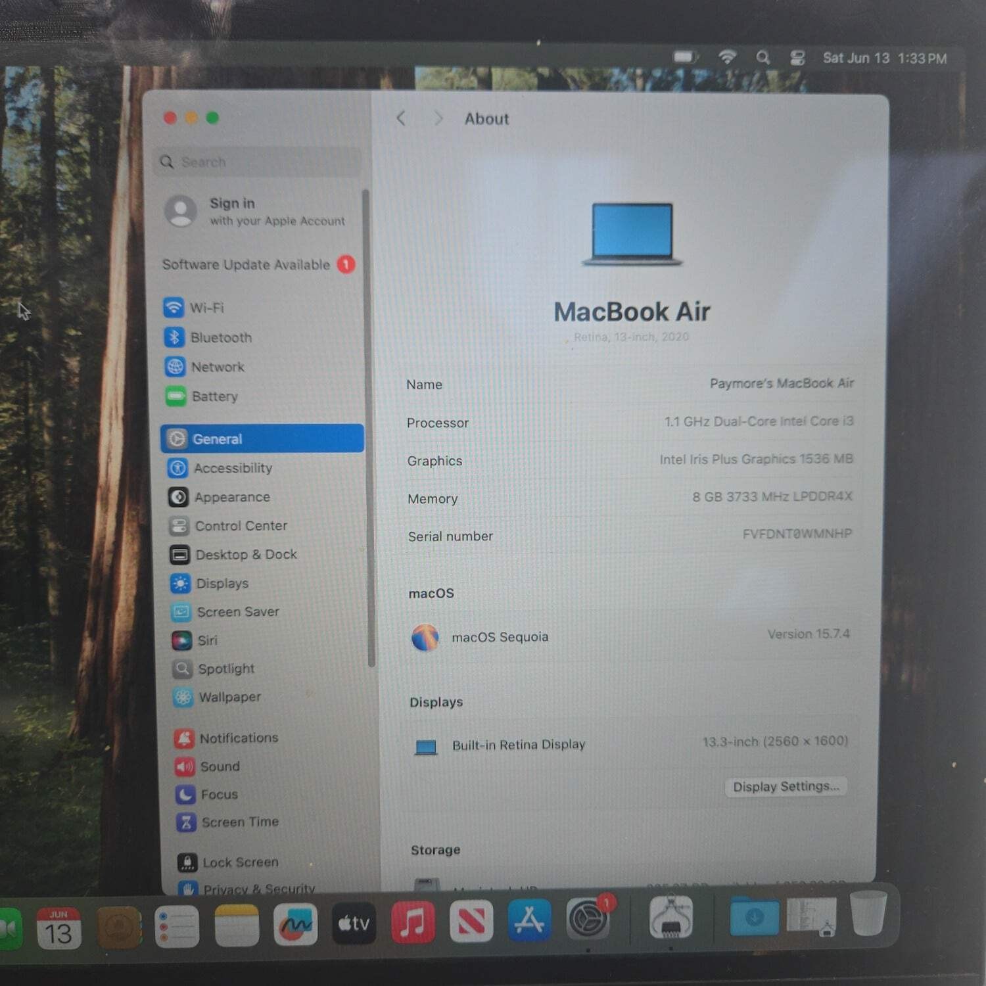This screenshot has width=986, height=986.
Task: Open Spotlight search in the menu bar
Action: click(763, 58)
